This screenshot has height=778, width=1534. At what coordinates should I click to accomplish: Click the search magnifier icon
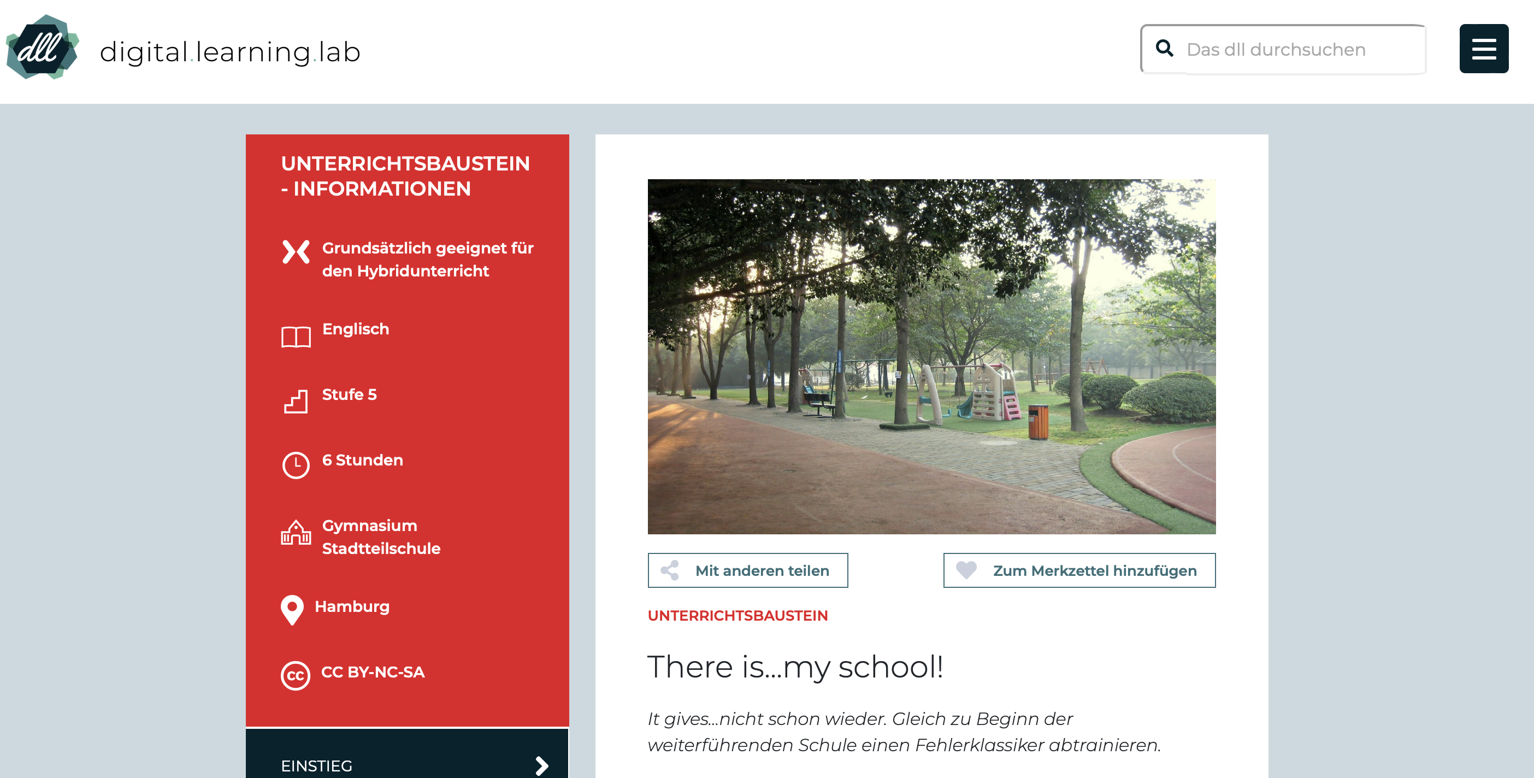coord(1164,48)
